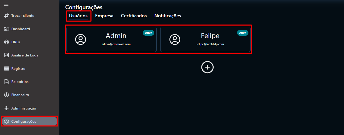Click the Ativo badge on Felipe's card
The height and width of the screenshot is (135, 344).
(242, 33)
